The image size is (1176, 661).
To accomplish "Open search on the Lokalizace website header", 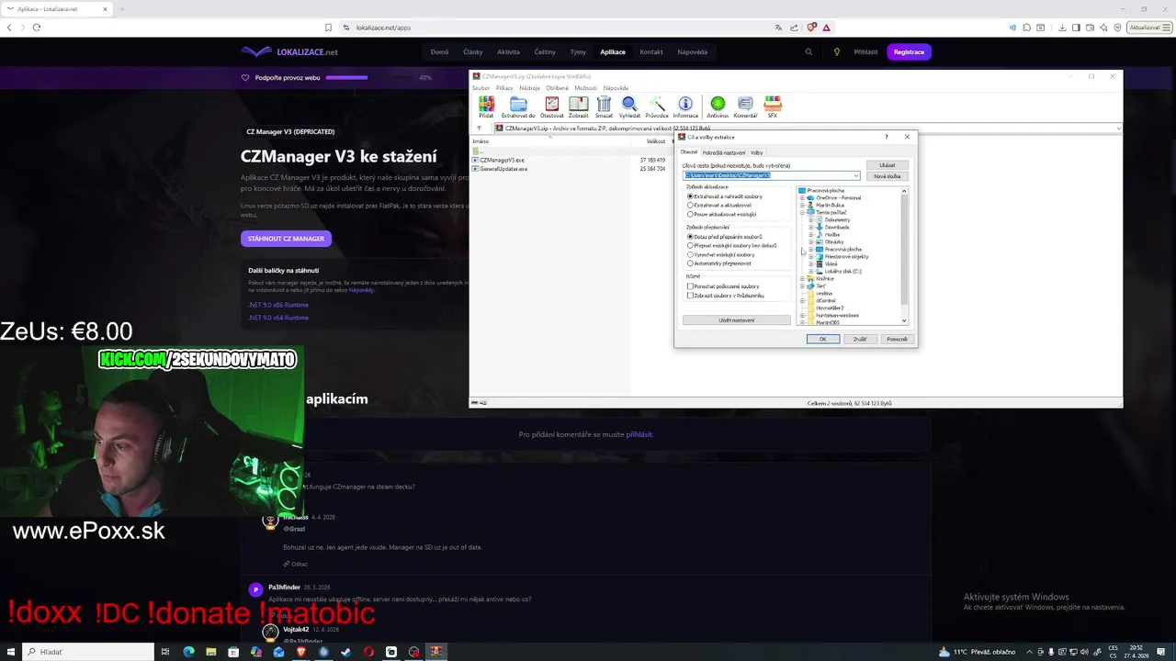I will (x=808, y=52).
